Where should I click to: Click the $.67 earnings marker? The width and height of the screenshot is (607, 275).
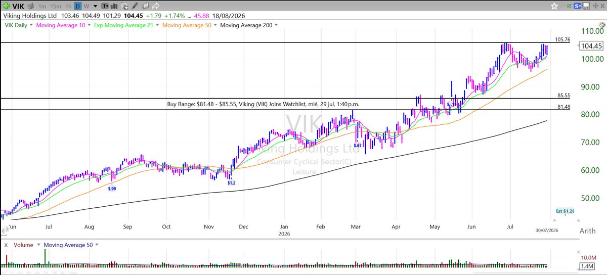(358, 146)
